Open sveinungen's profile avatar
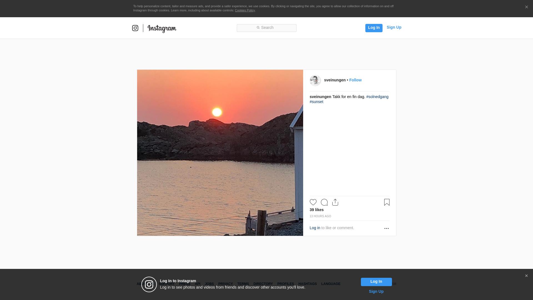 315,81
